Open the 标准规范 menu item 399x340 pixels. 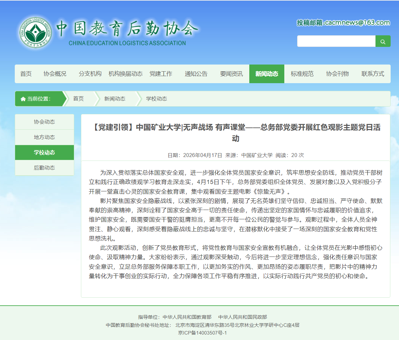point(302,74)
